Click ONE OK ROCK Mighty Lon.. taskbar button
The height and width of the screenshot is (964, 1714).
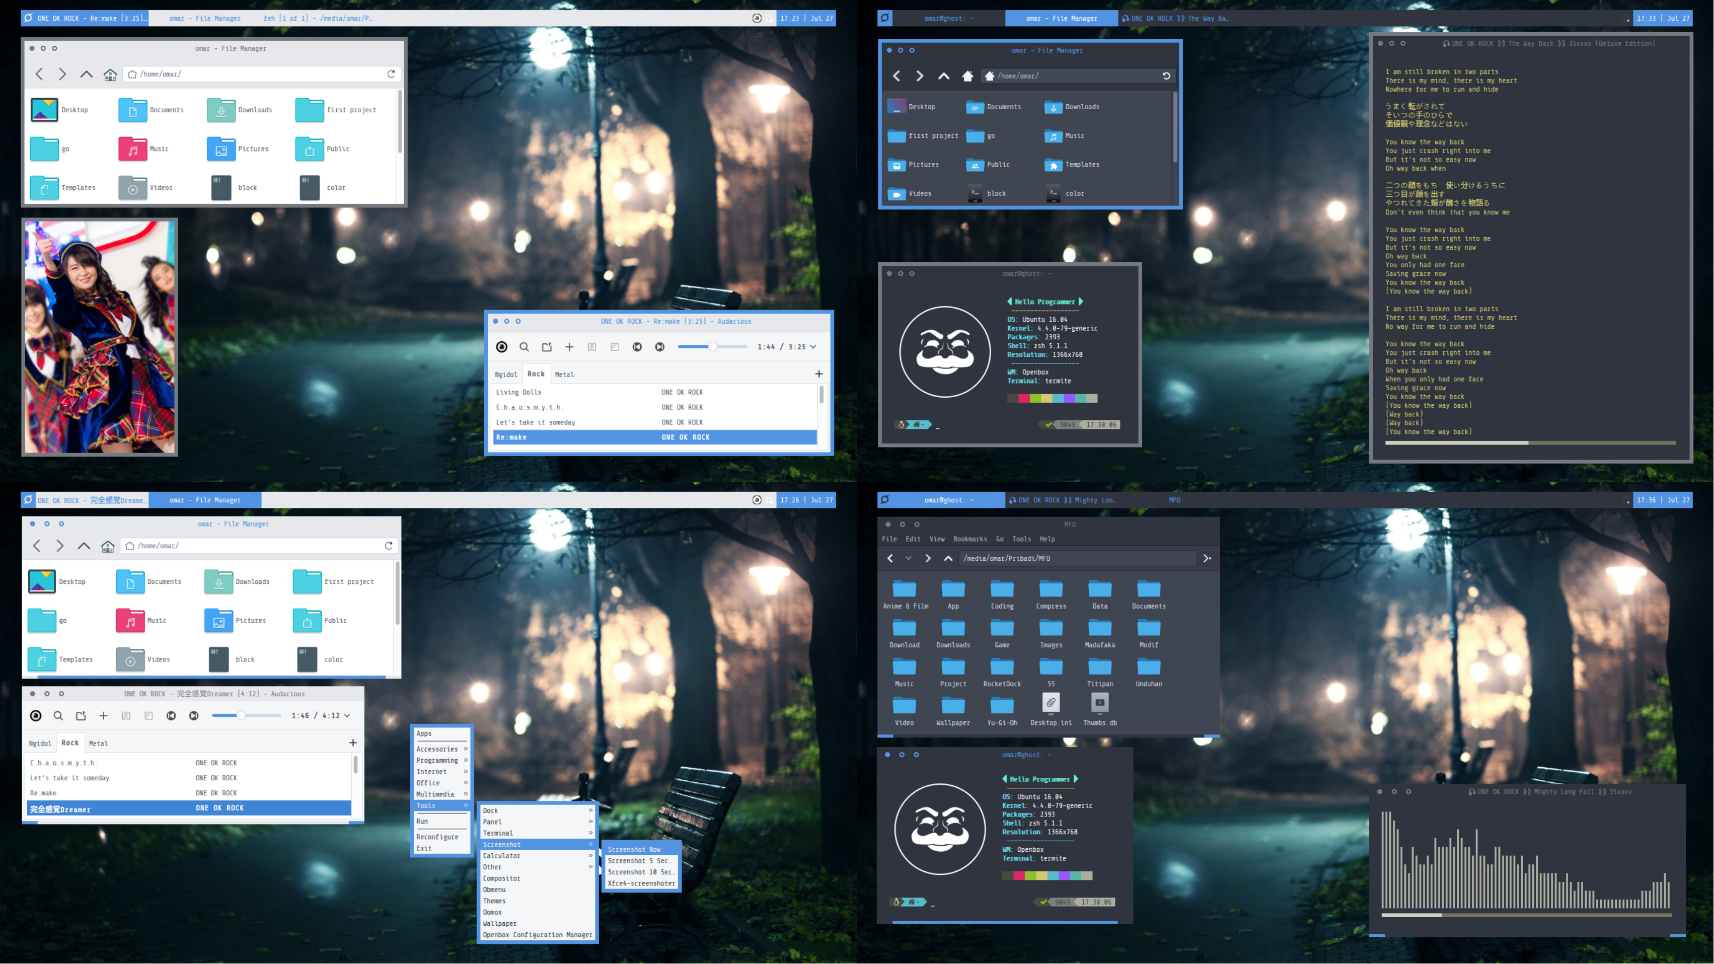(x=1062, y=500)
